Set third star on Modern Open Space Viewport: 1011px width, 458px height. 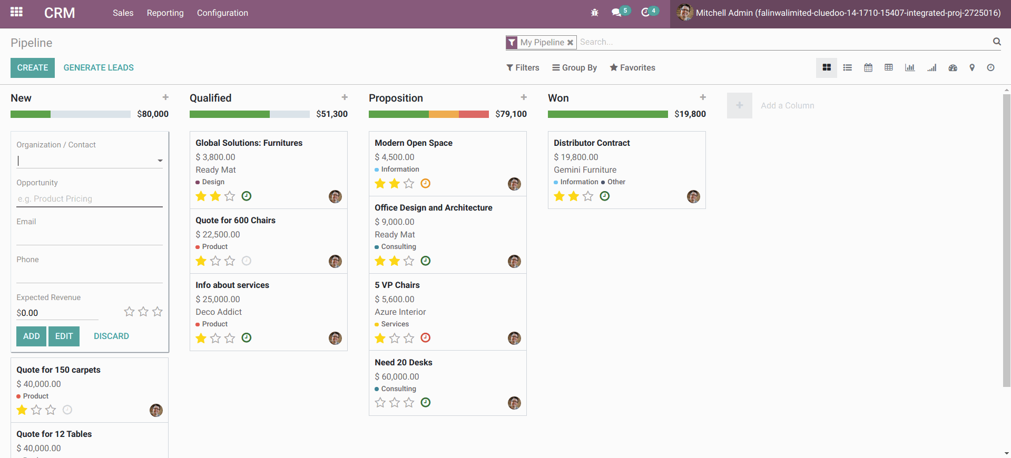[x=409, y=183]
